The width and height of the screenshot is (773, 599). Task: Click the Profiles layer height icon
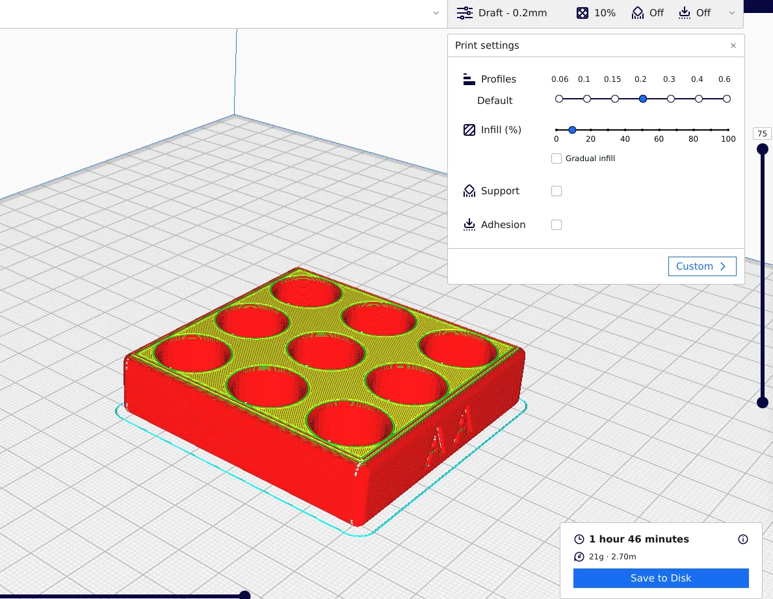(469, 79)
